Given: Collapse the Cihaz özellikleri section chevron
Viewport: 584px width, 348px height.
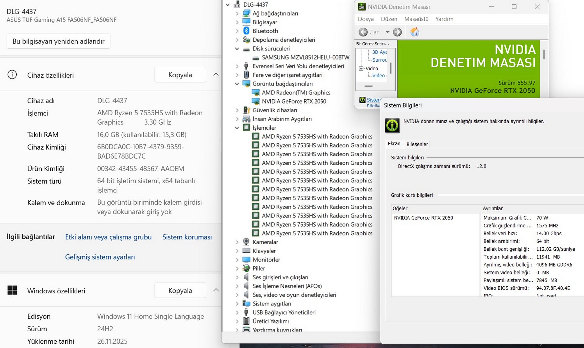Looking at the screenshot, I should tap(216, 74).
